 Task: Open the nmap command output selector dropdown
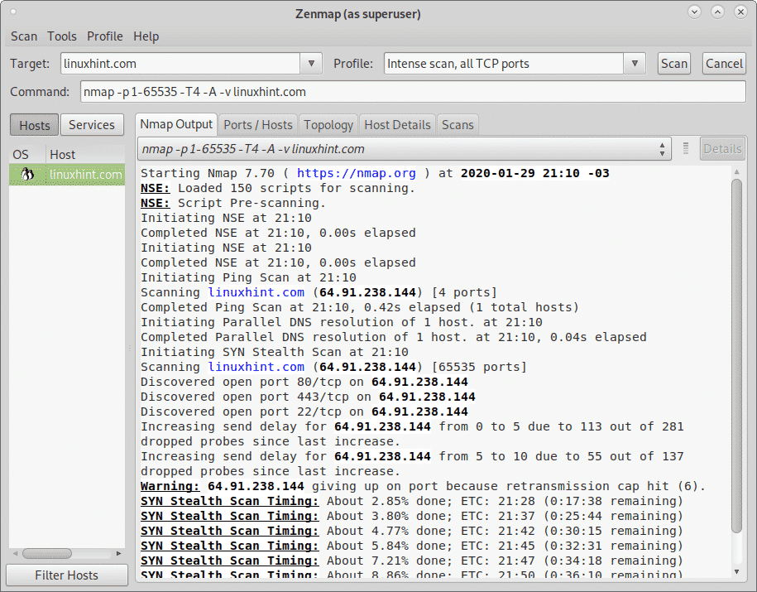coord(405,149)
